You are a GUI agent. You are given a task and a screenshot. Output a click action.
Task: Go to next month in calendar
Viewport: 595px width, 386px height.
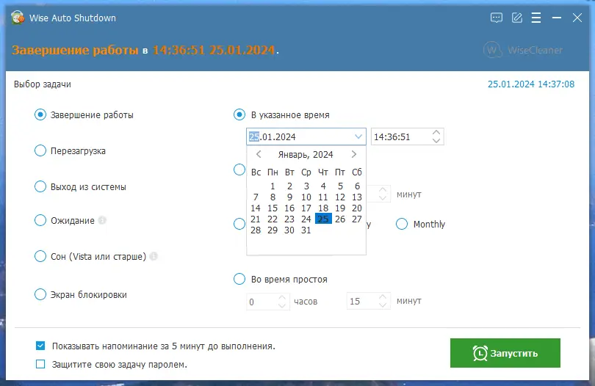[353, 154]
